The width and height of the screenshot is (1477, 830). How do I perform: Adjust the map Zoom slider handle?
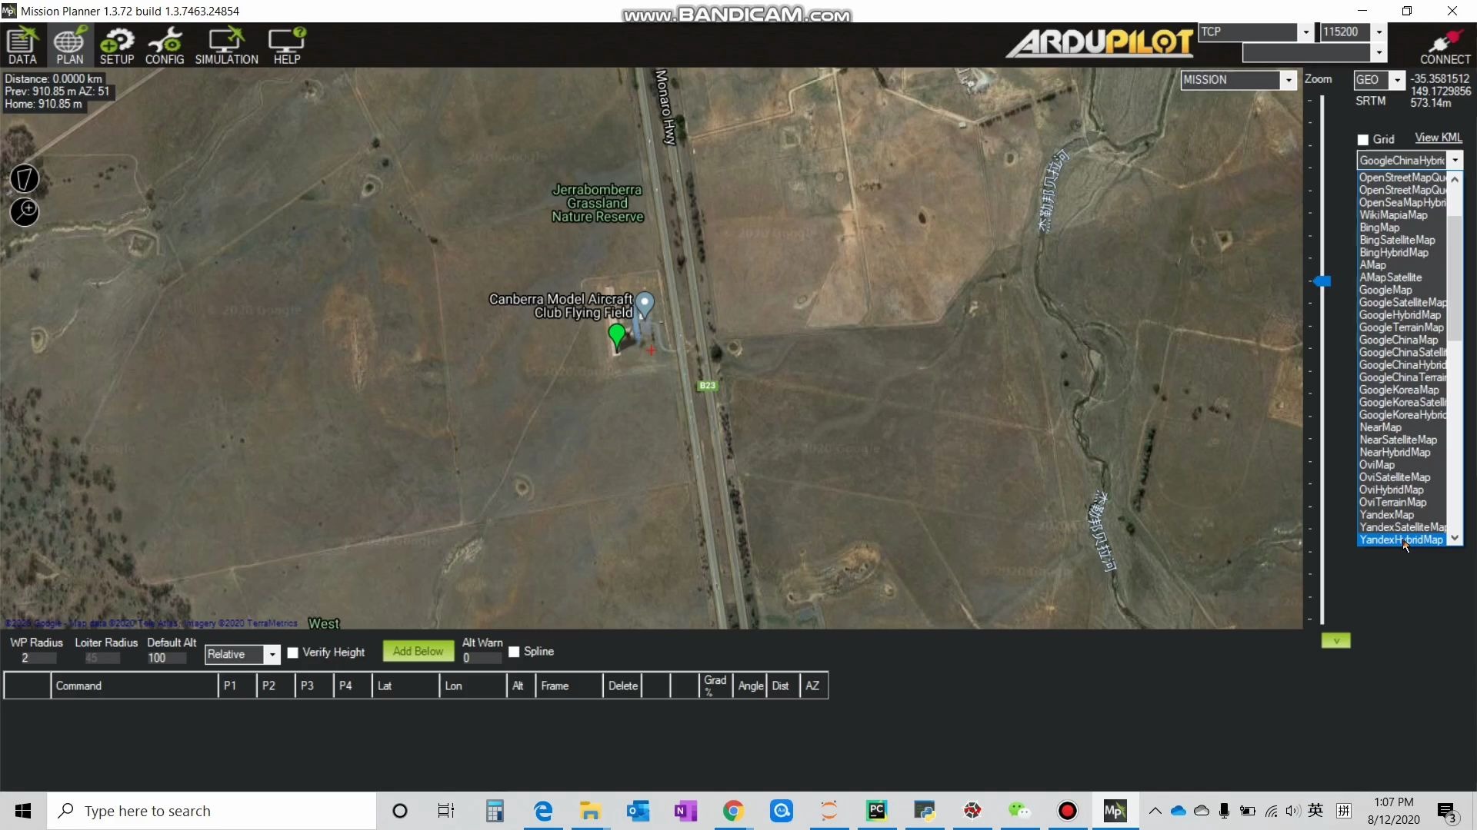[1324, 282]
